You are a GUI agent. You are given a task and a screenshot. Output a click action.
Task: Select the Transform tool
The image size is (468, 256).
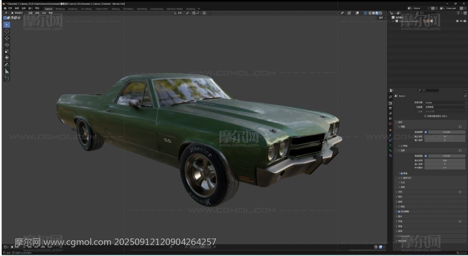coord(7,58)
